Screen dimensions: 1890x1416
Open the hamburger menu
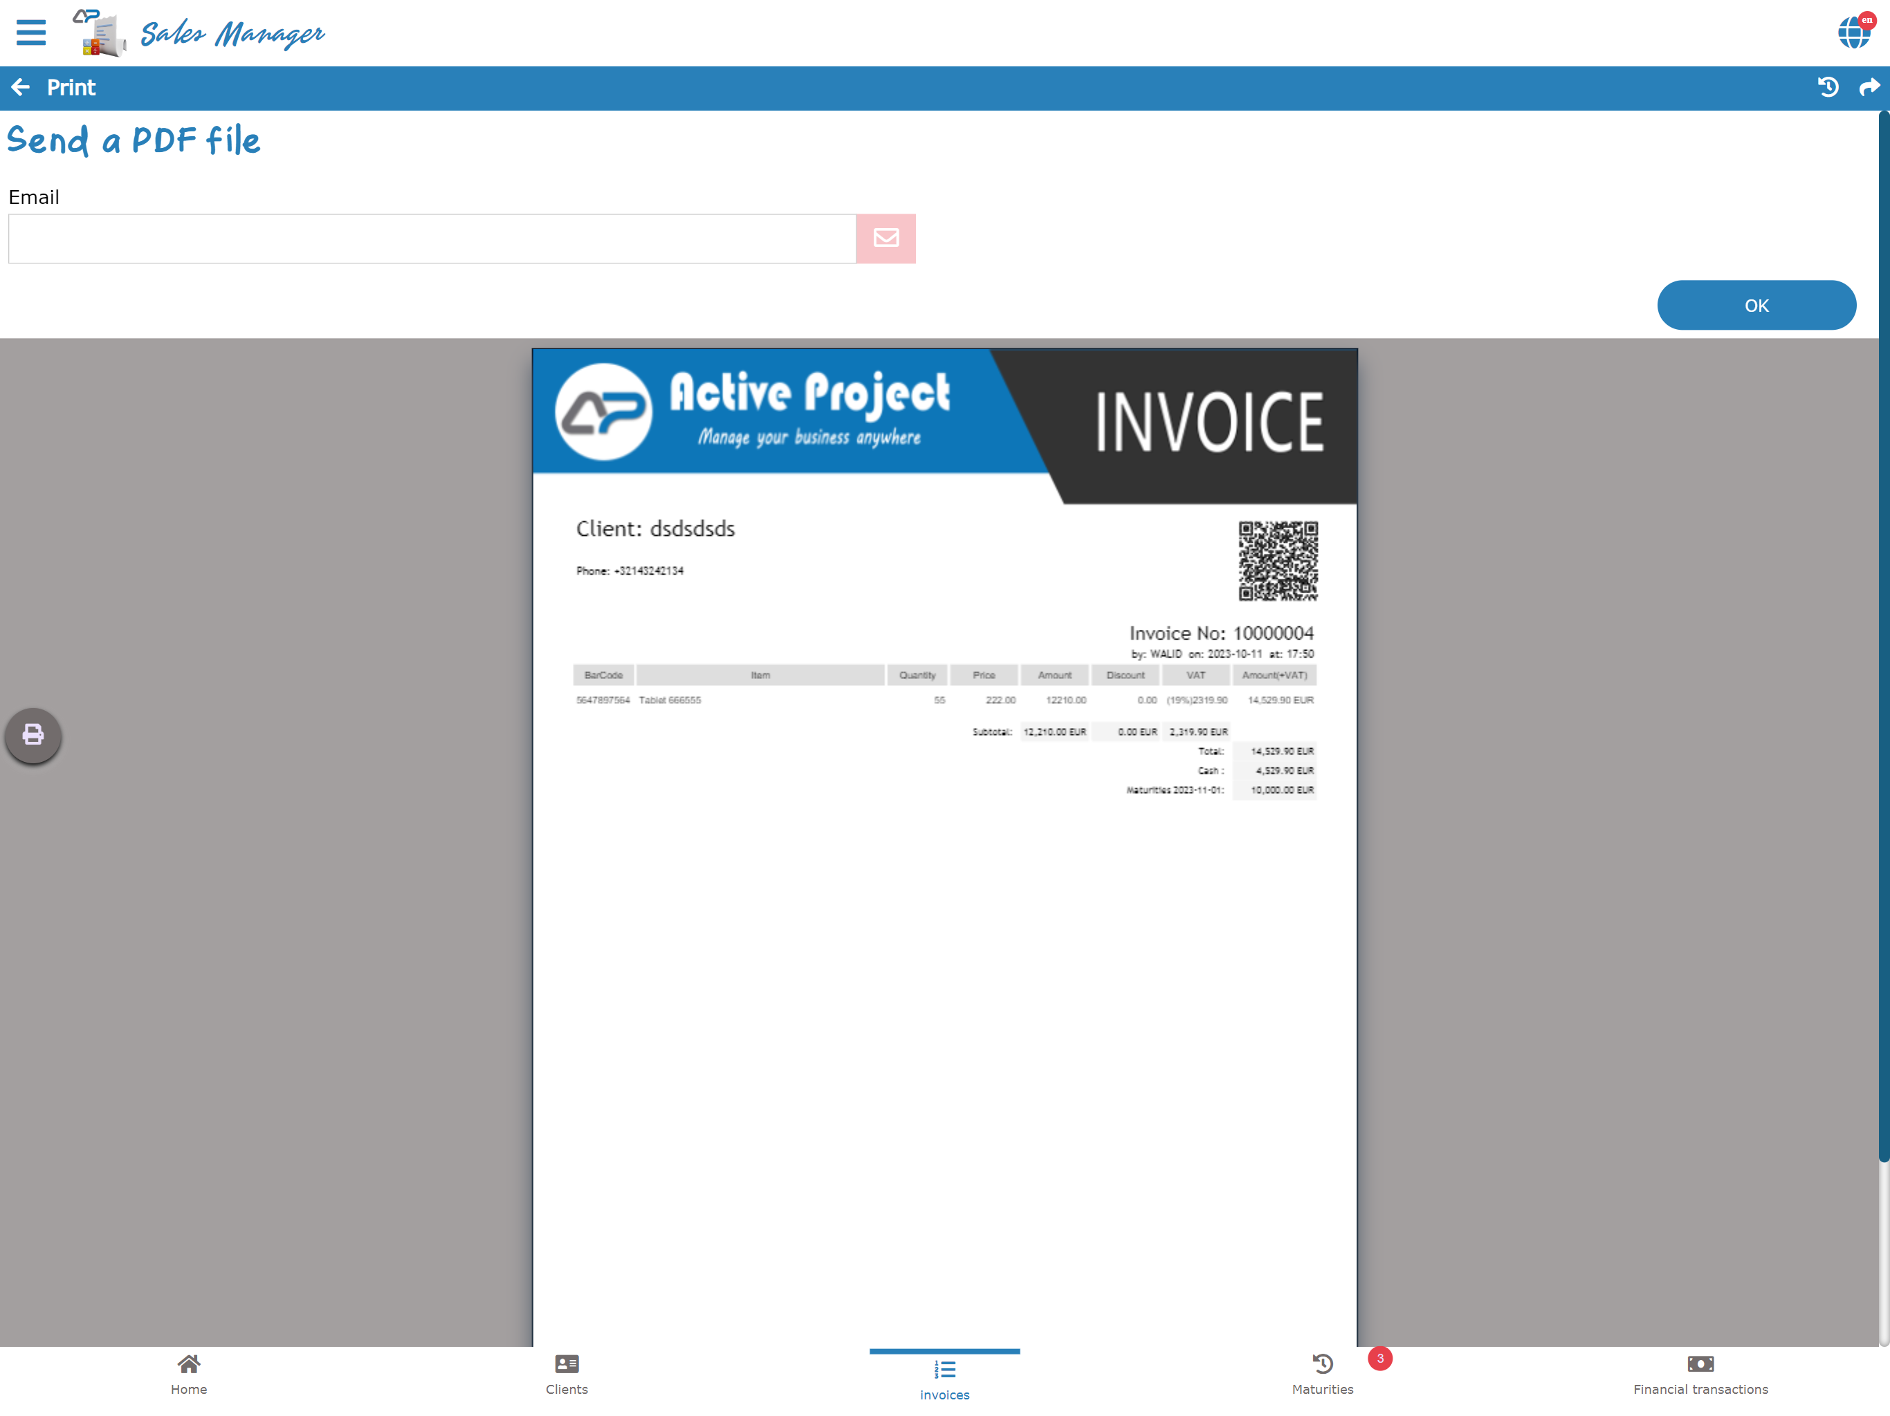coord(30,32)
